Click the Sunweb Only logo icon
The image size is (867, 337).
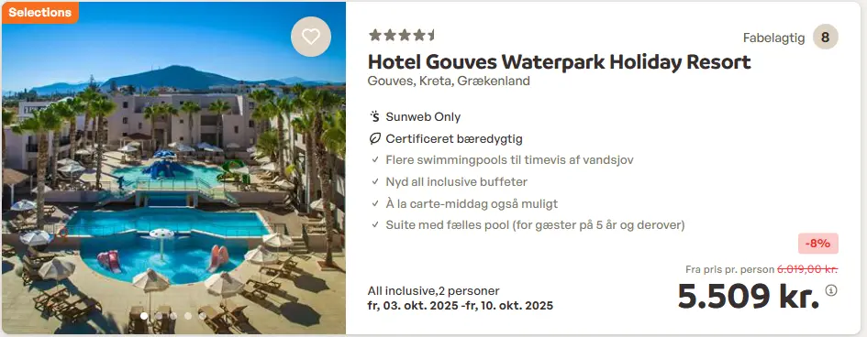[x=375, y=117]
